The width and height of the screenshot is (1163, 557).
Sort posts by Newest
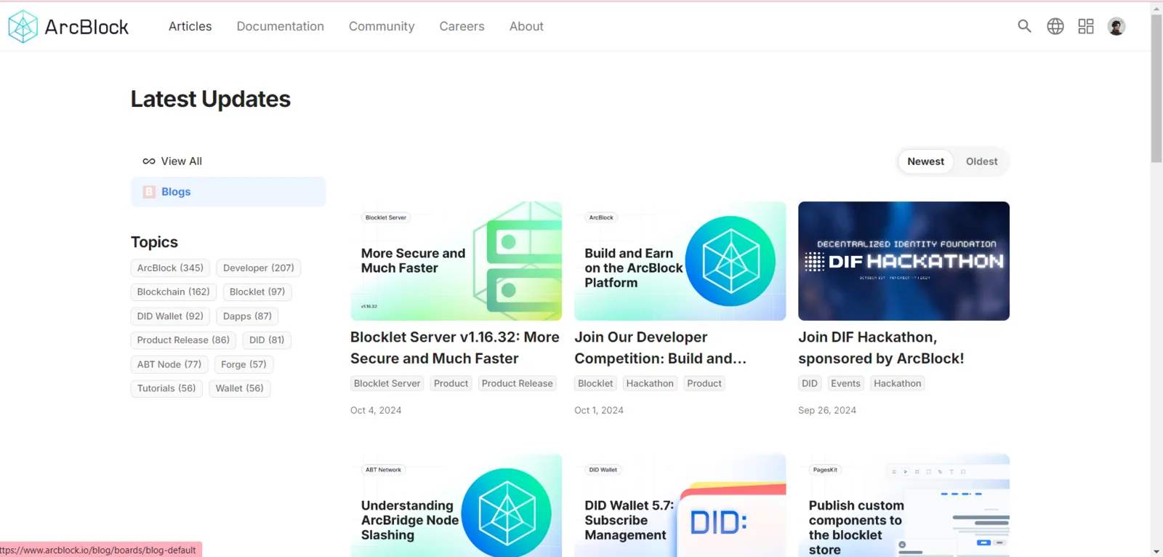(x=925, y=161)
